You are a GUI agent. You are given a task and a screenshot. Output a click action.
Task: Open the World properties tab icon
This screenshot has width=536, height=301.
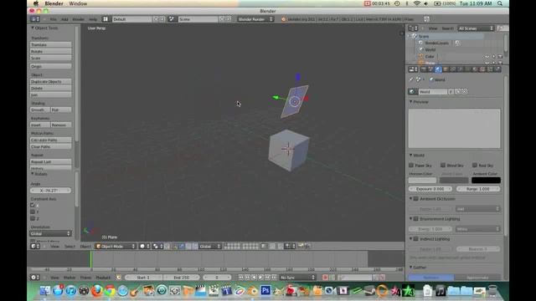coord(438,69)
